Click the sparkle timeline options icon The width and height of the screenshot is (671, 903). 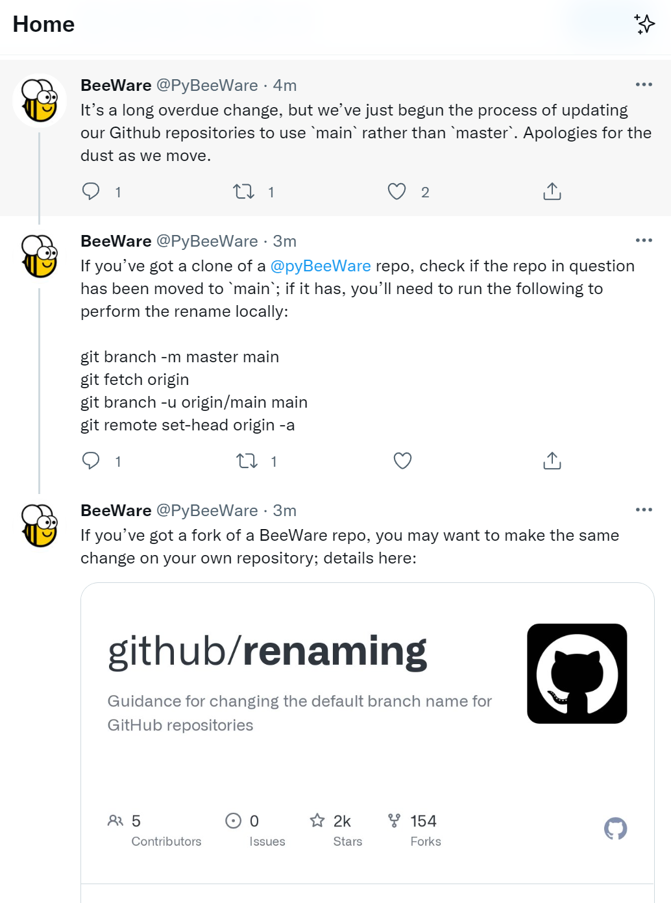(x=645, y=23)
